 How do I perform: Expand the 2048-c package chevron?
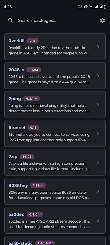pos(98,76)
